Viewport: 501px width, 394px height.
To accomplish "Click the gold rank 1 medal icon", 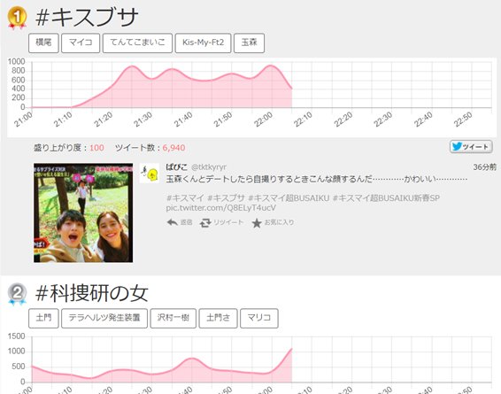I will [x=17, y=18].
